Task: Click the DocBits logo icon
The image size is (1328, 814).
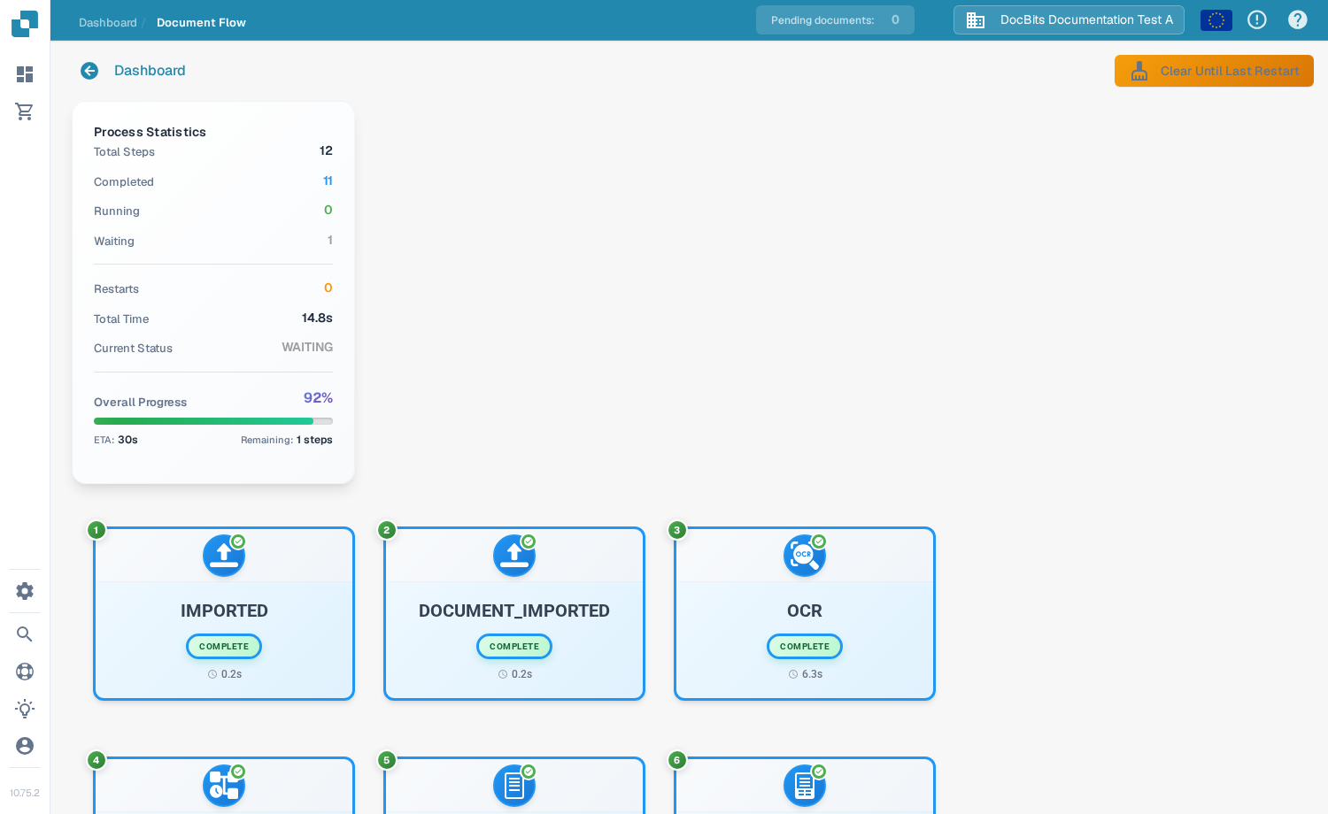Action: coord(25,24)
